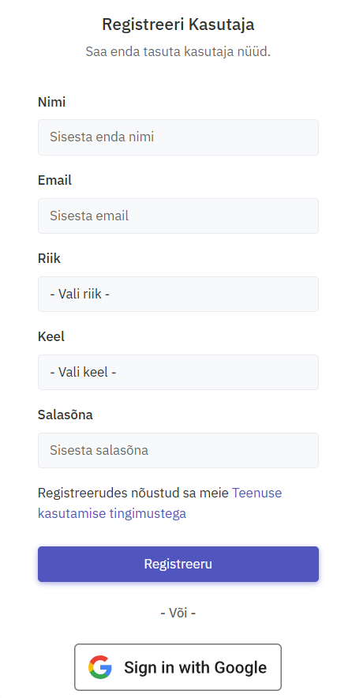Click the Salasõna field label

[66, 415]
